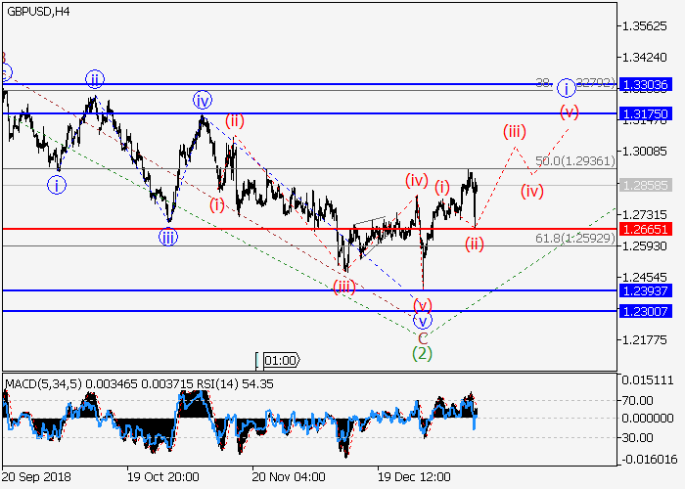Select the blue 1.31750 price tag
Viewport: 685px width, 489px height.
[644, 114]
